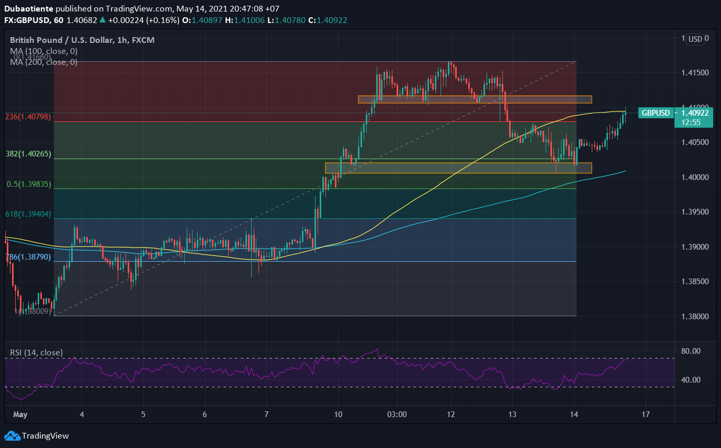The image size is (721, 448).
Task: Click the Dubaotiente publisher name in header
Action: point(29,9)
